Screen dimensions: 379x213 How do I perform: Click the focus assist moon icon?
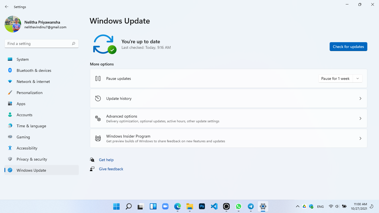[x=372, y=206]
